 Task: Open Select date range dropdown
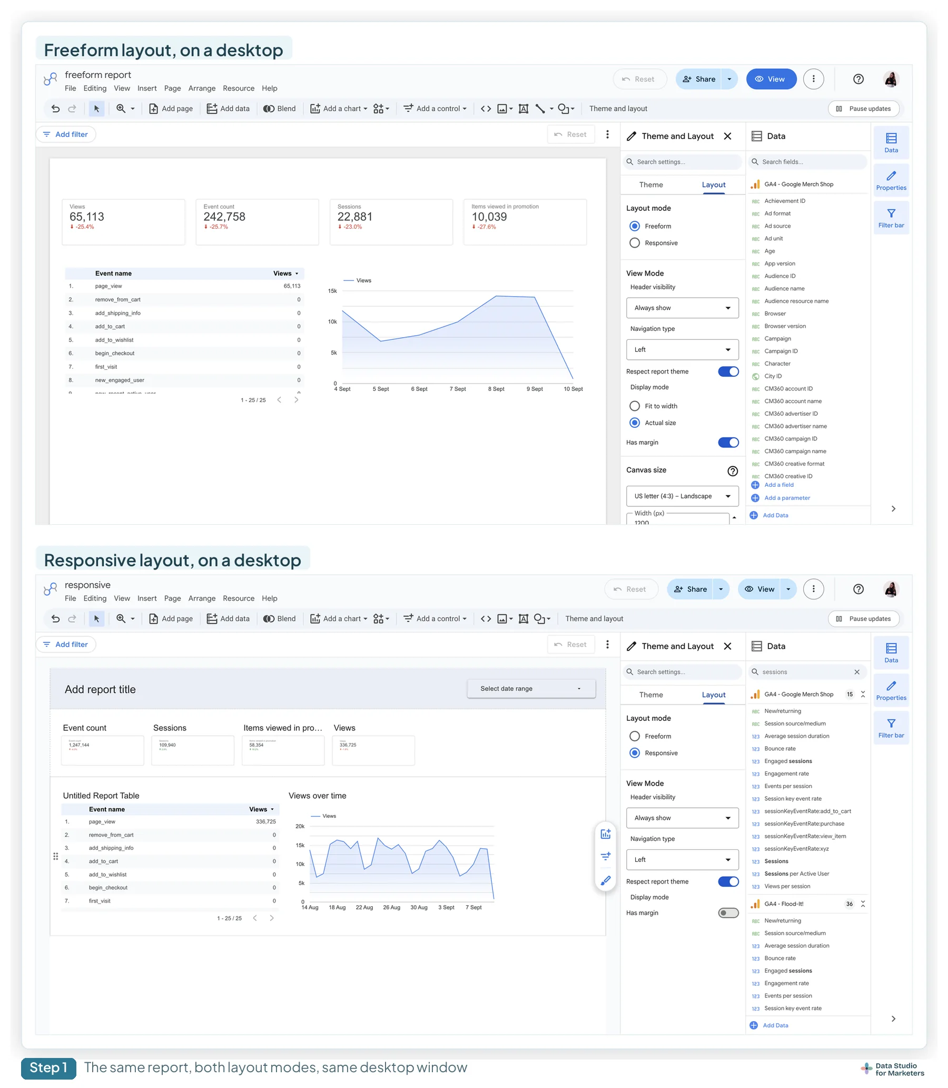click(x=531, y=689)
